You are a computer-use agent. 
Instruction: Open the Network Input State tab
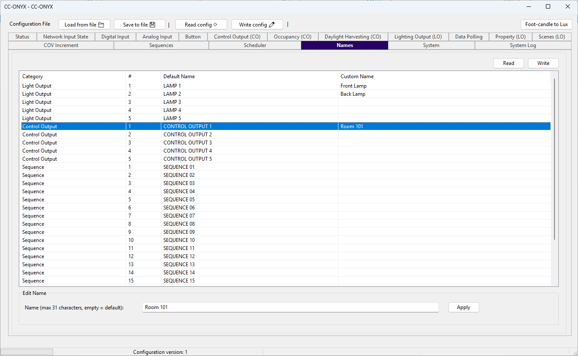(x=66, y=37)
